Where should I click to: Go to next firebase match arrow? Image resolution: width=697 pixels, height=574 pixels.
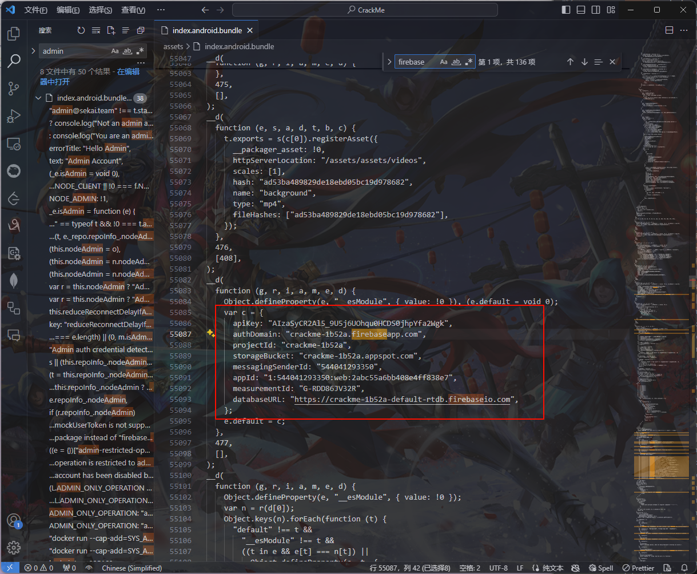584,62
